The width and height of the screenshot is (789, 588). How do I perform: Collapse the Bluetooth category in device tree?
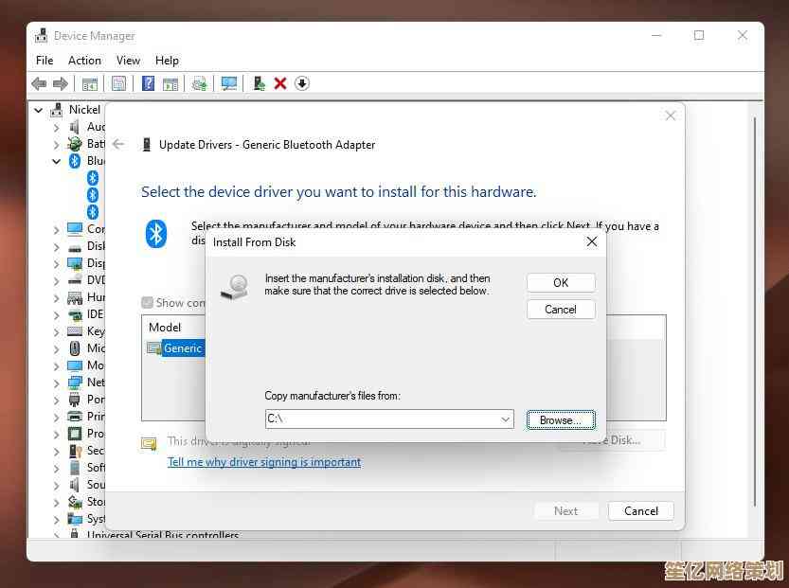click(x=57, y=161)
